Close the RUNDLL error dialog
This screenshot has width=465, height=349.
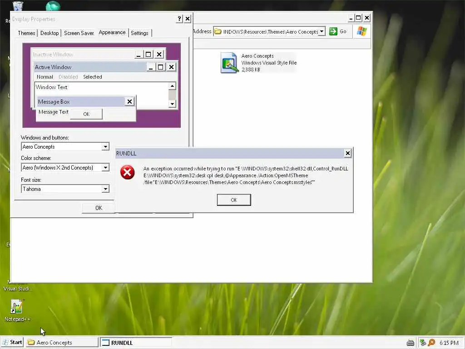point(347,153)
